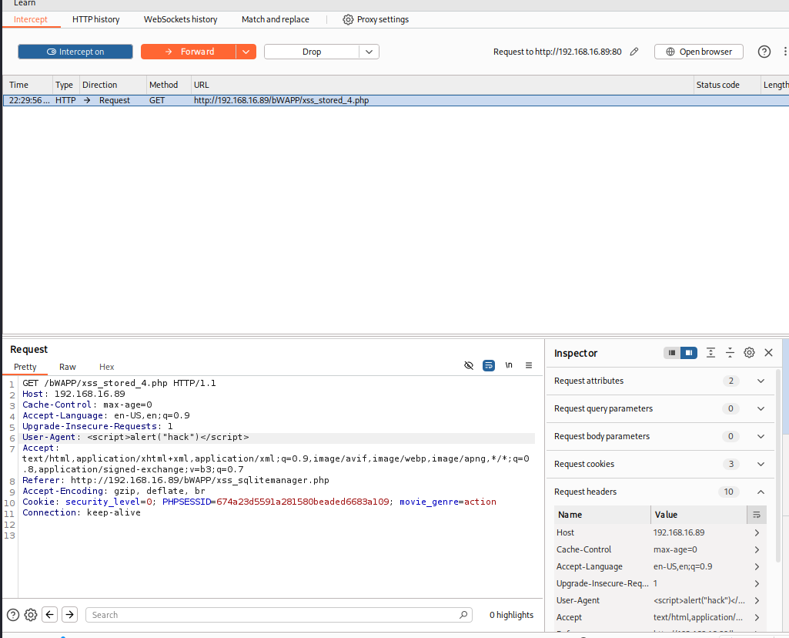Image resolution: width=789 pixels, height=638 pixels.
Task: Edit the request target with pencil icon
Action: pyautogui.click(x=634, y=52)
